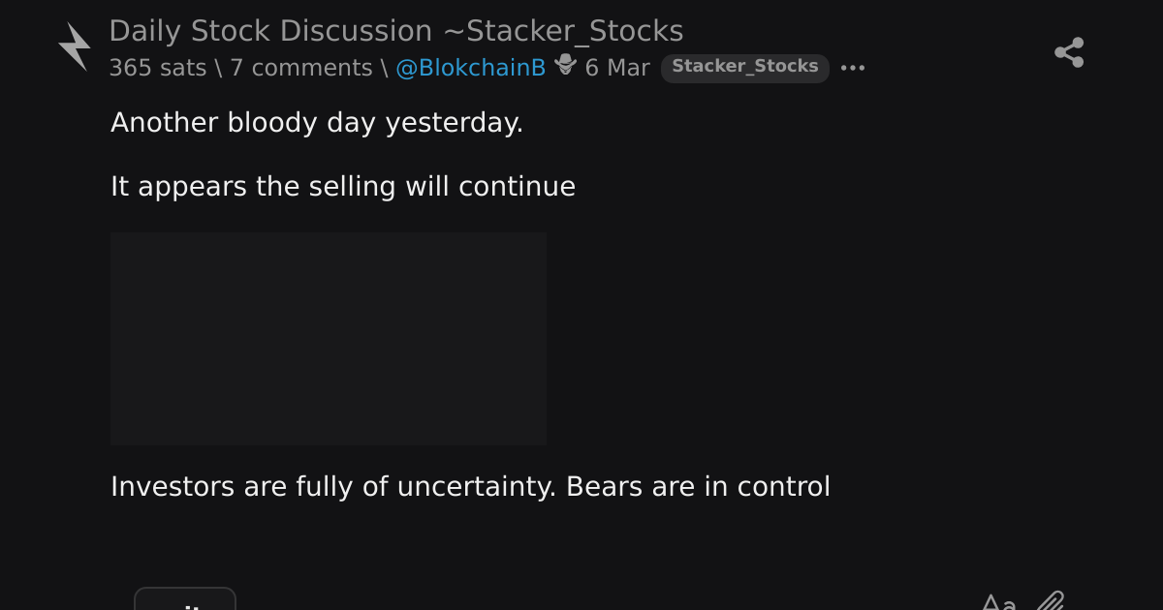Expand the three-dot post options menu
The height and width of the screenshot is (610, 1163).
[x=853, y=68]
